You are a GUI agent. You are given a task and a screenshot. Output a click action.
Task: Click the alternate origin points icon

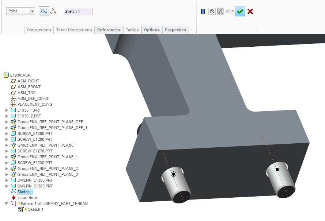coord(53,11)
